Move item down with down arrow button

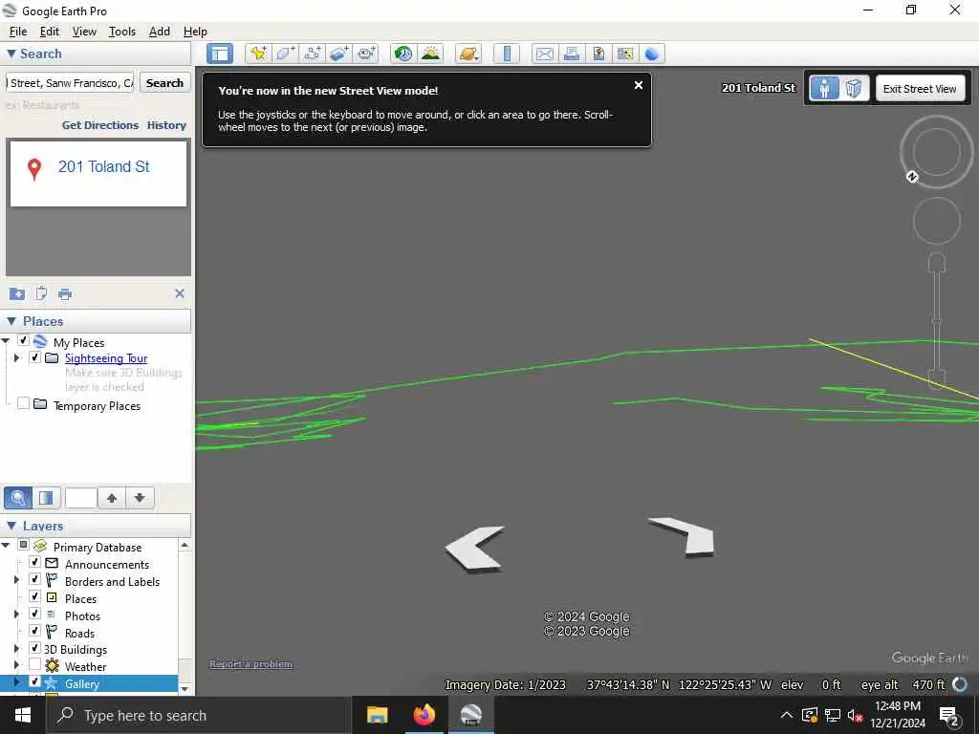(140, 497)
